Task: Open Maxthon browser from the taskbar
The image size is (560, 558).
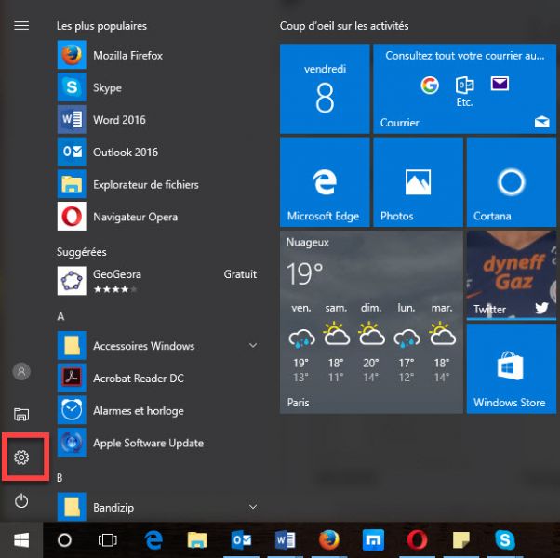Action: 373,539
